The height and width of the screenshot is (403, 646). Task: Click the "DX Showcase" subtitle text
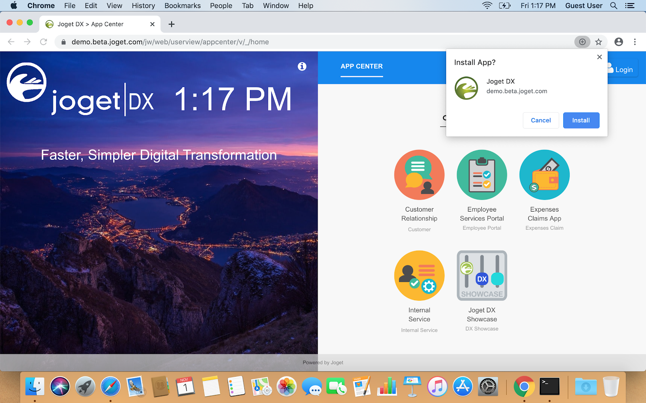482,329
